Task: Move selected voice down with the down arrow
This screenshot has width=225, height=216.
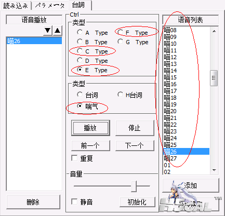Action: tap(48, 31)
